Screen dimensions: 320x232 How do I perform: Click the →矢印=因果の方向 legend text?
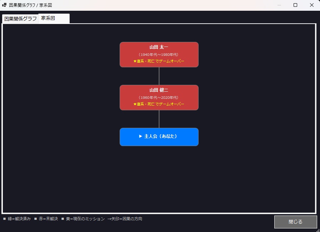125,219
